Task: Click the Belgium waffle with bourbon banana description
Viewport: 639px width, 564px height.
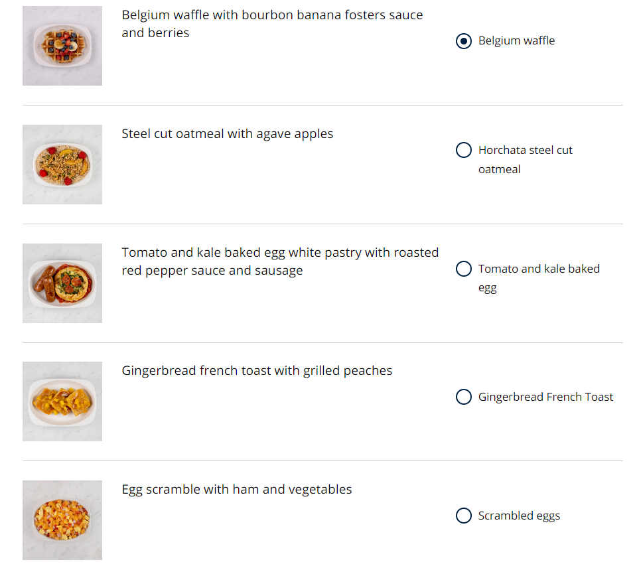Action: (x=272, y=24)
